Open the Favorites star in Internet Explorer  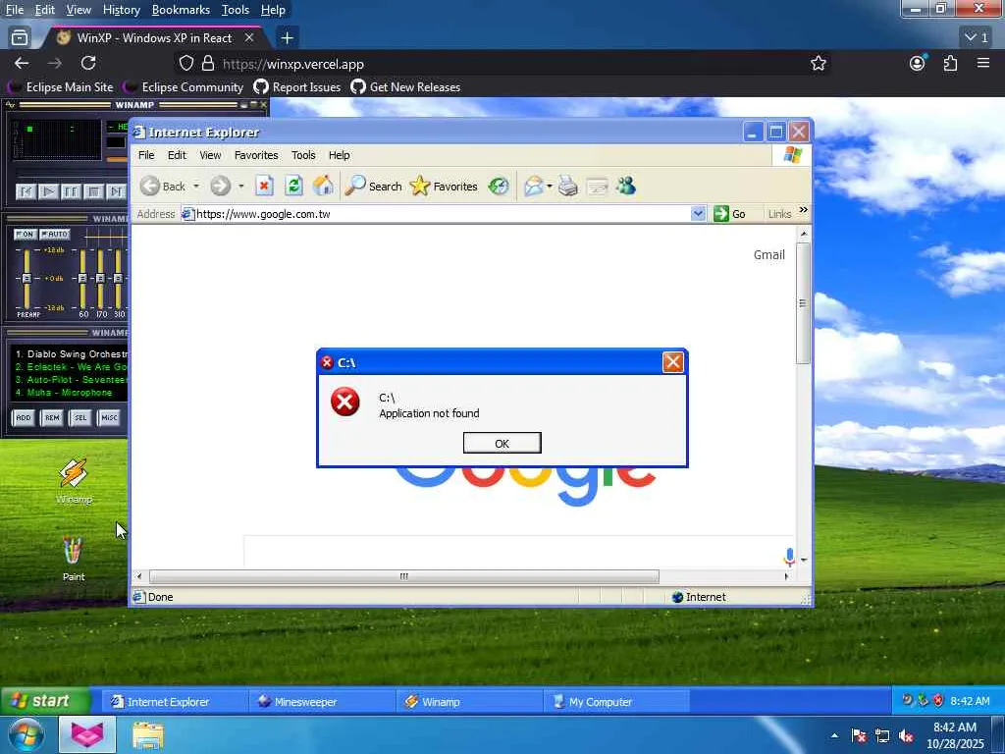[420, 187]
